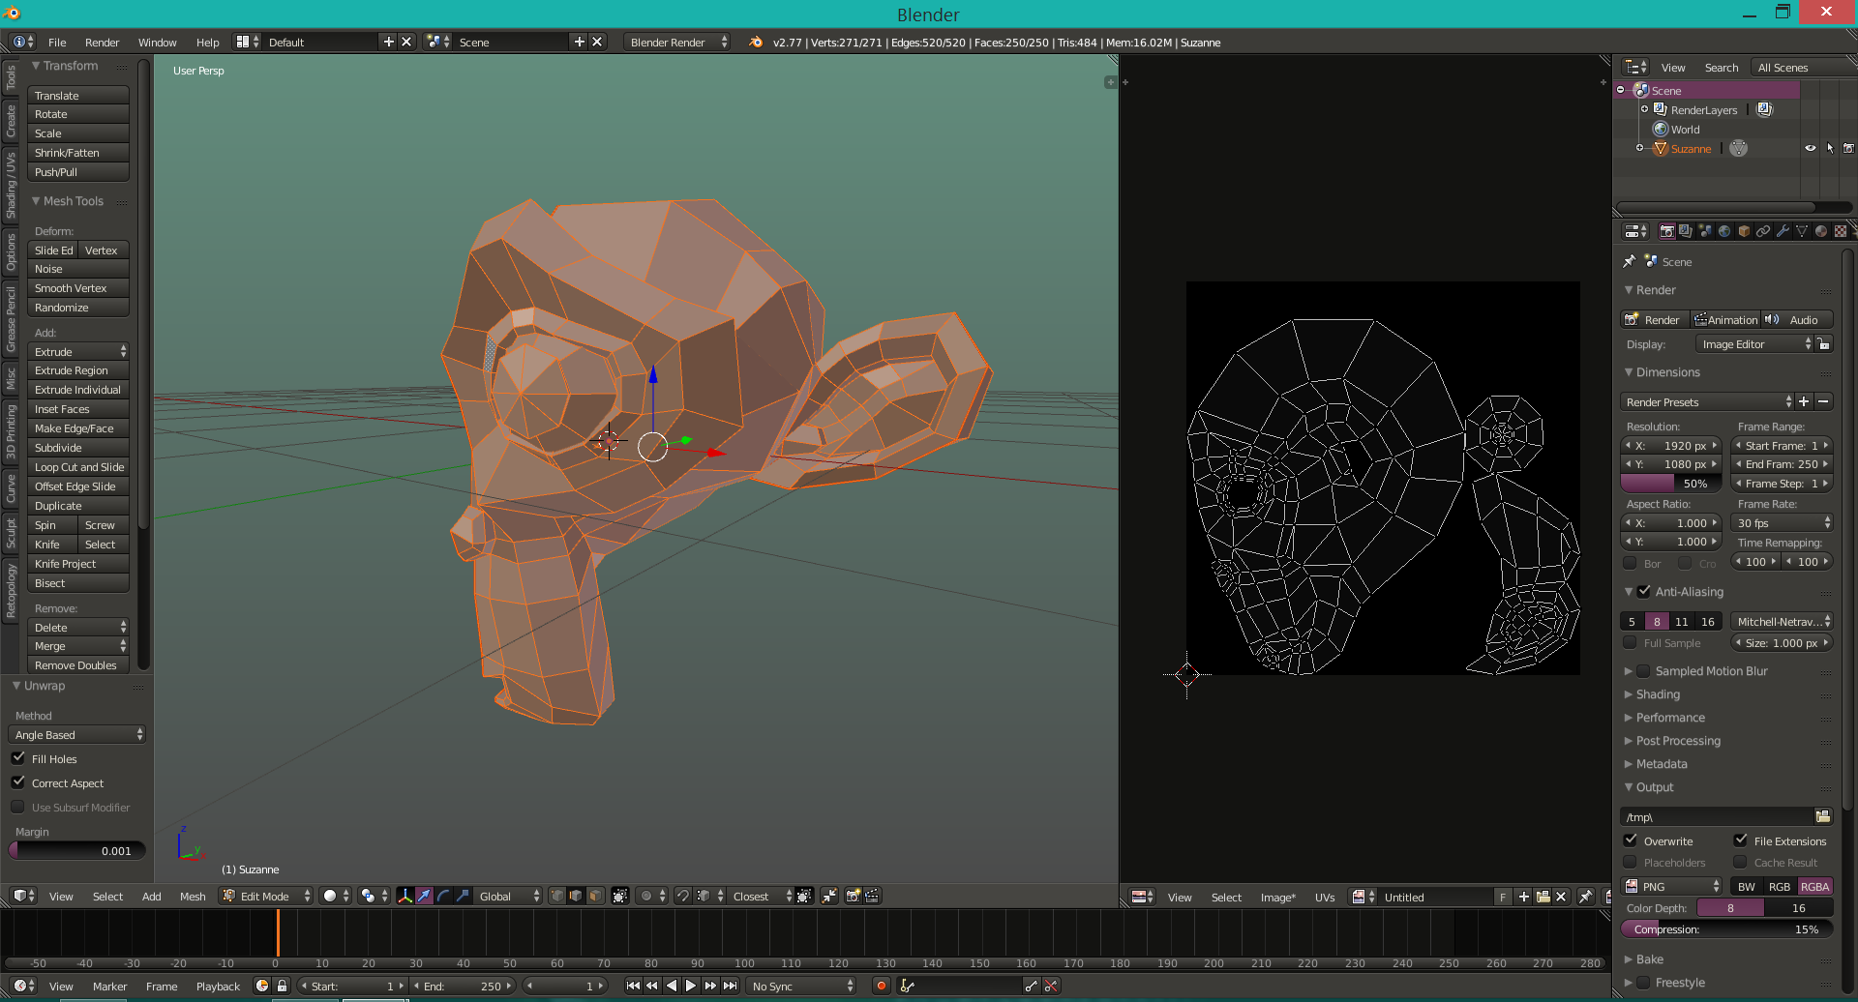Click the browse output folder icon

click(1823, 817)
